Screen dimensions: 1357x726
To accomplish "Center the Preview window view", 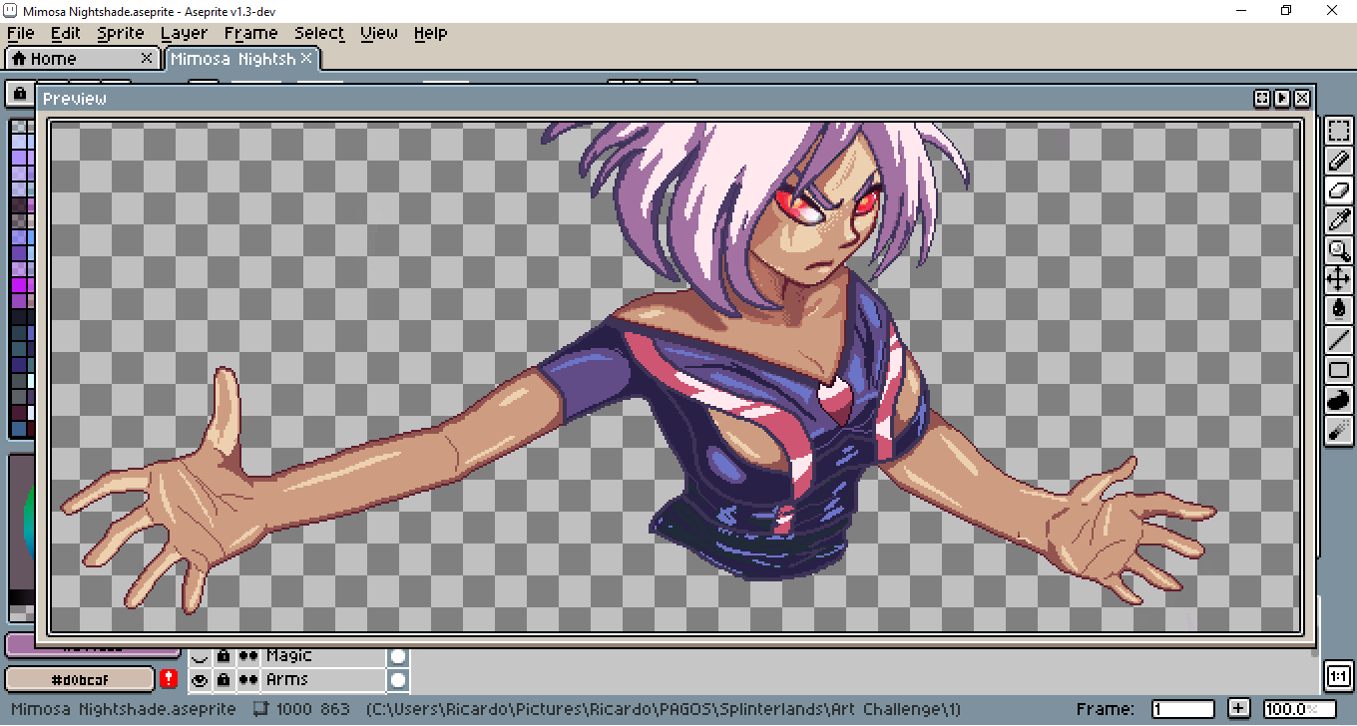I will pyautogui.click(x=1262, y=99).
